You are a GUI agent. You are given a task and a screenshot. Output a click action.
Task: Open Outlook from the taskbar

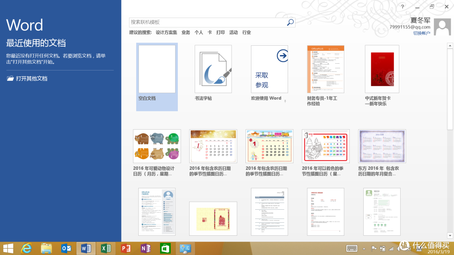pyautogui.click(x=66, y=248)
